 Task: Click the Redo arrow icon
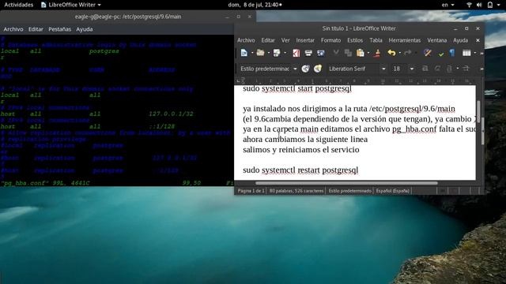coord(408,53)
